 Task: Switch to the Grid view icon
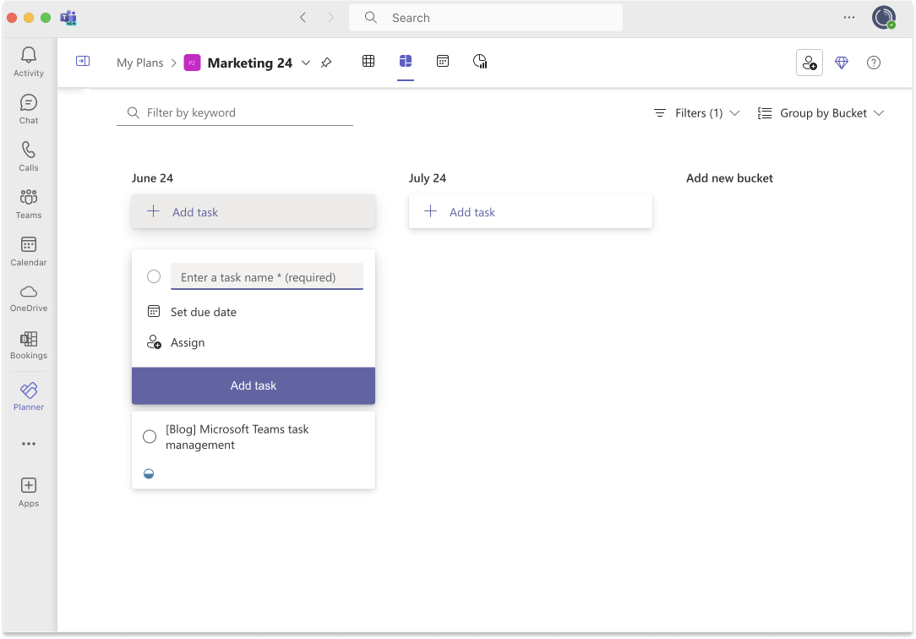[x=368, y=62]
